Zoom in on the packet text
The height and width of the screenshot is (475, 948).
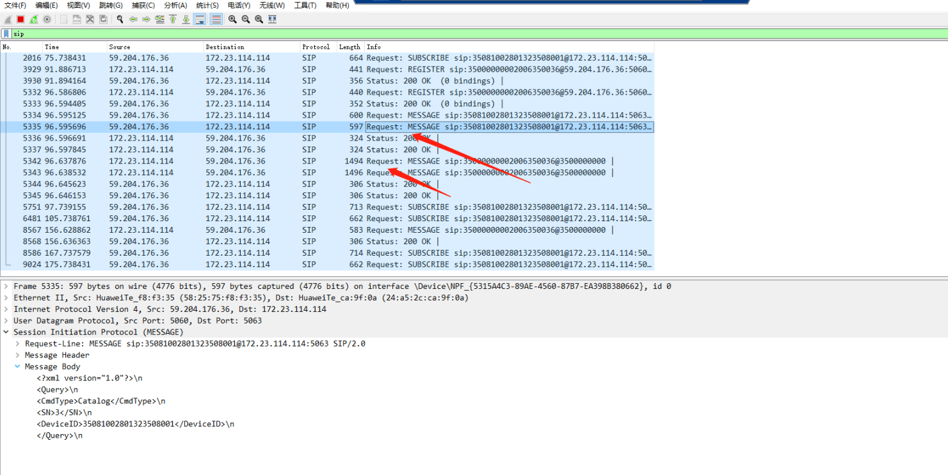pyautogui.click(x=232, y=19)
